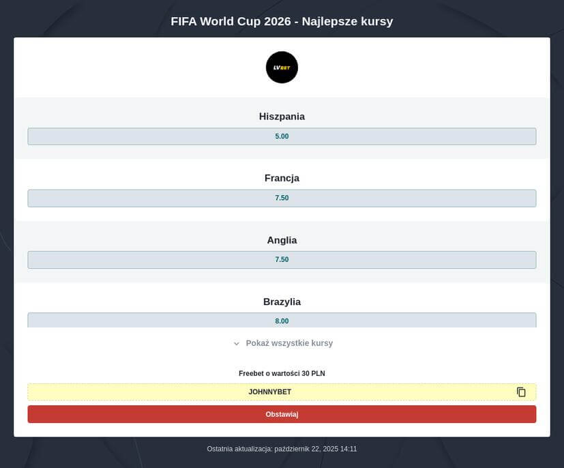Click the chevron beside 'Pokaż wszystkie kursy'

coord(236,344)
